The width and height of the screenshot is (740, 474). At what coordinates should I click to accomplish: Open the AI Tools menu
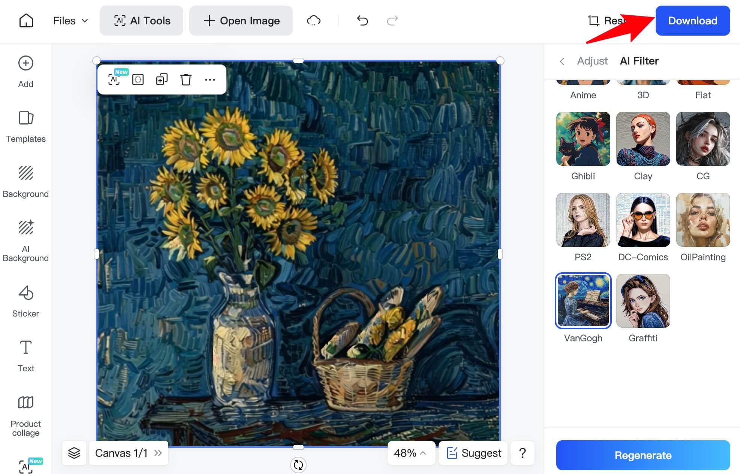coord(141,21)
